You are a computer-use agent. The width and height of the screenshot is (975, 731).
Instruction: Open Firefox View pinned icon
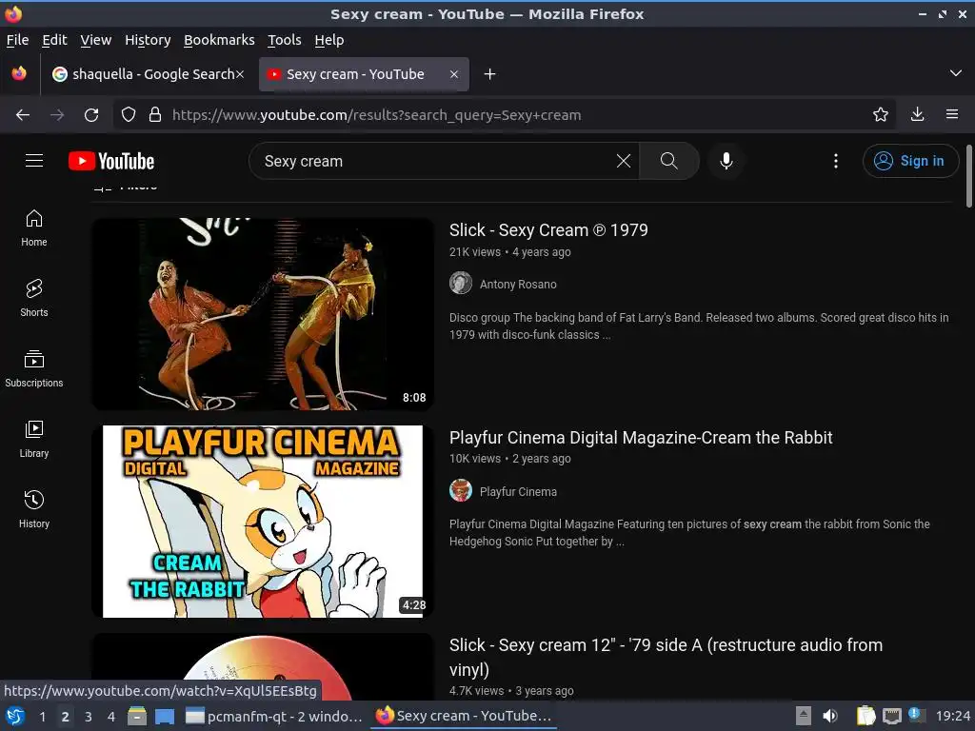(x=19, y=74)
